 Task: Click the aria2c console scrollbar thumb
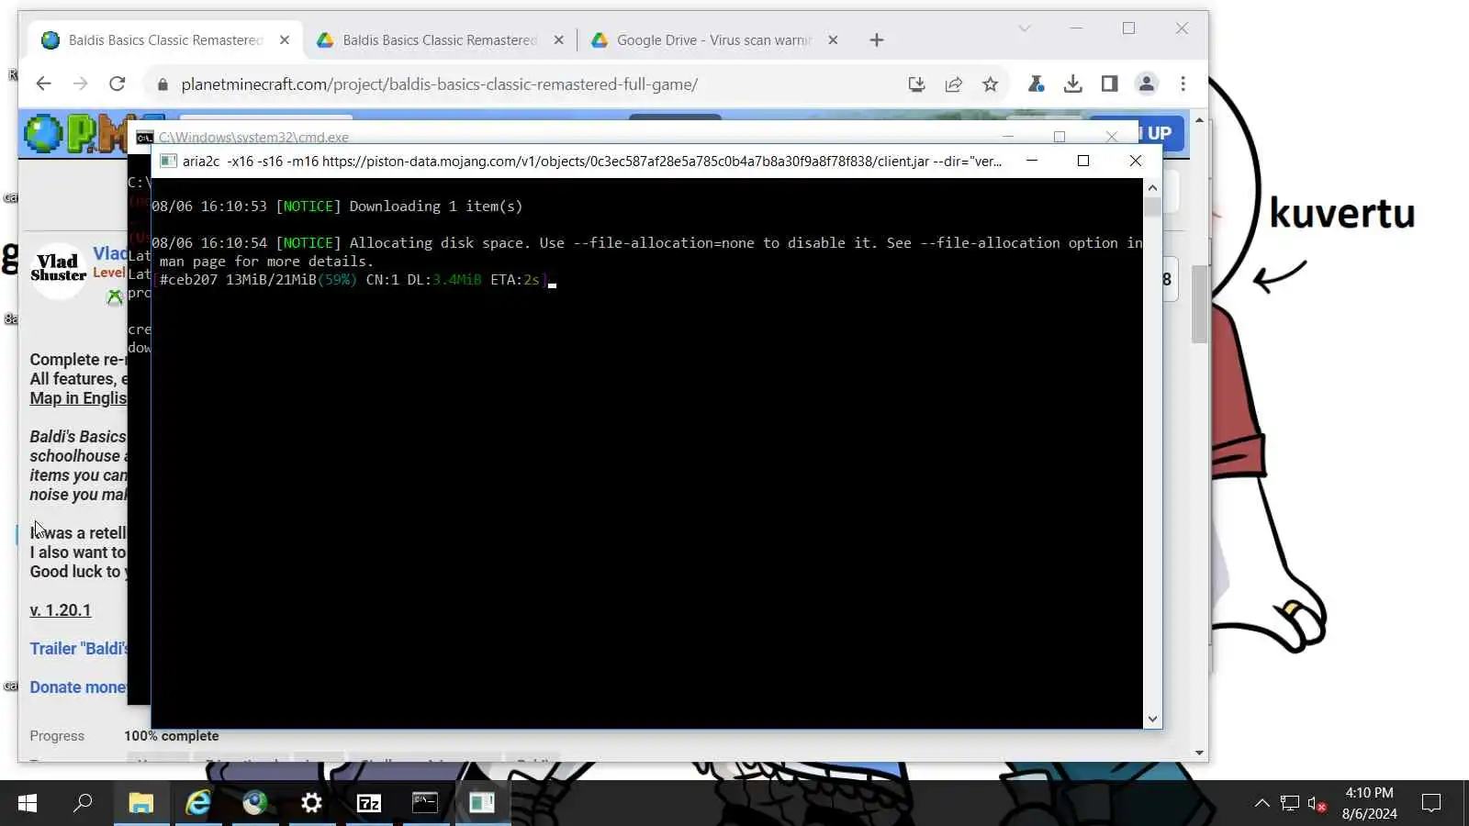click(1152, 206)
